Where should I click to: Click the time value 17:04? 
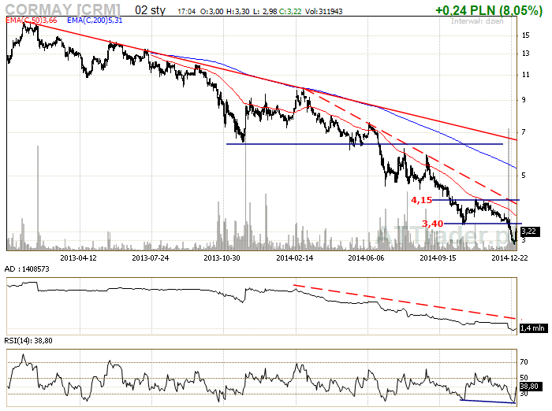[187, 12]
